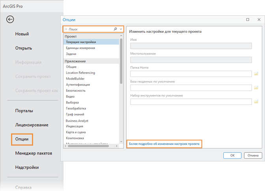Select Открыть in backstage menu
Viewport: 265px width, 191px height.
click(24, 48)
